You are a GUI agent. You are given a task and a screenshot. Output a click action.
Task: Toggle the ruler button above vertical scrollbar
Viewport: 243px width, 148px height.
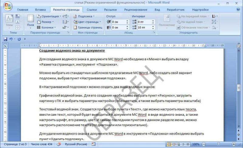click(239, 45)
